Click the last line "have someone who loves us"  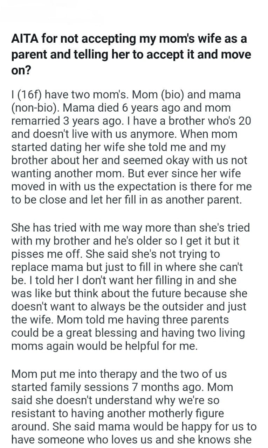click(131, 440)
